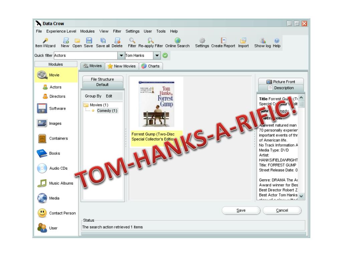The image size is (342, 256).
Task: Open the Modules menu
Action: tap(87, 31)
